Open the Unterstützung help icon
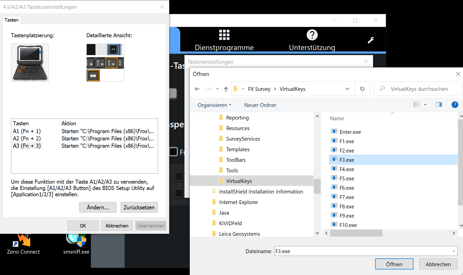 [x=312, y=35]
